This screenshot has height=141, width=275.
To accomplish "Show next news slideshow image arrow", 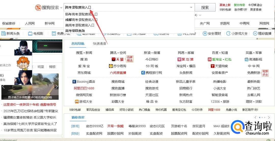I will (x=57, y=86).
